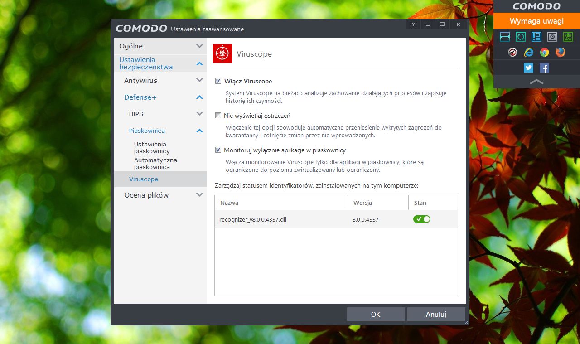Screen dimensions: 580x344
Task: Click the Anuluj button
Action: 436,314
